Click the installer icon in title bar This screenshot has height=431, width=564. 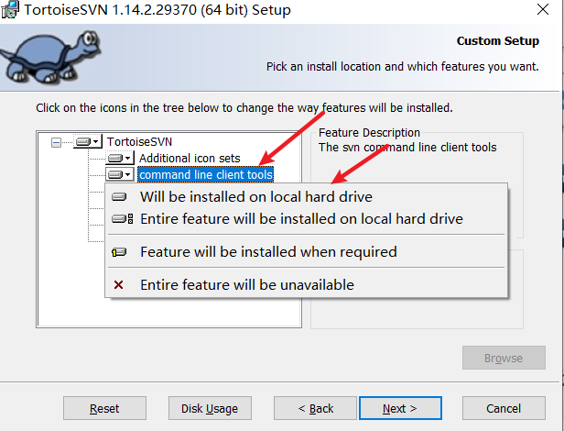coord(10,9)
